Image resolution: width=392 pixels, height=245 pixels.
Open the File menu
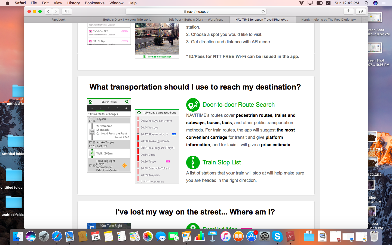34,3
